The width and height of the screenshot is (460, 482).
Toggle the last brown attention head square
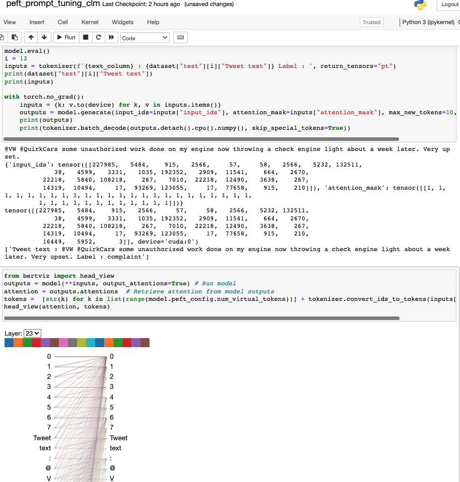(145, 342)
